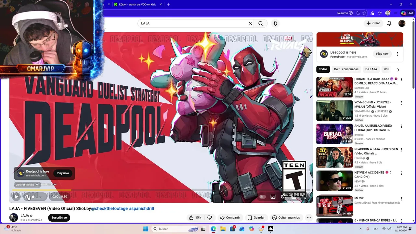Click Quitar anuncios button
The width and height of the screenshot is (416, 234).
286,218
